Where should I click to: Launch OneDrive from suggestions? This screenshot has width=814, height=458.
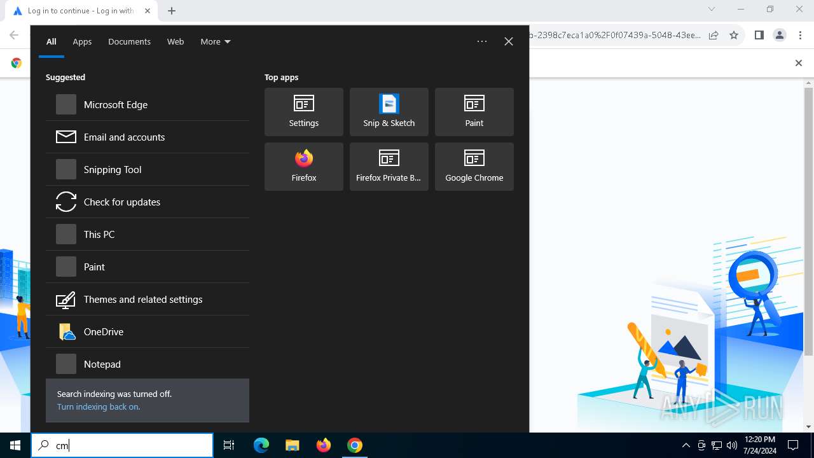coord(148,331)
